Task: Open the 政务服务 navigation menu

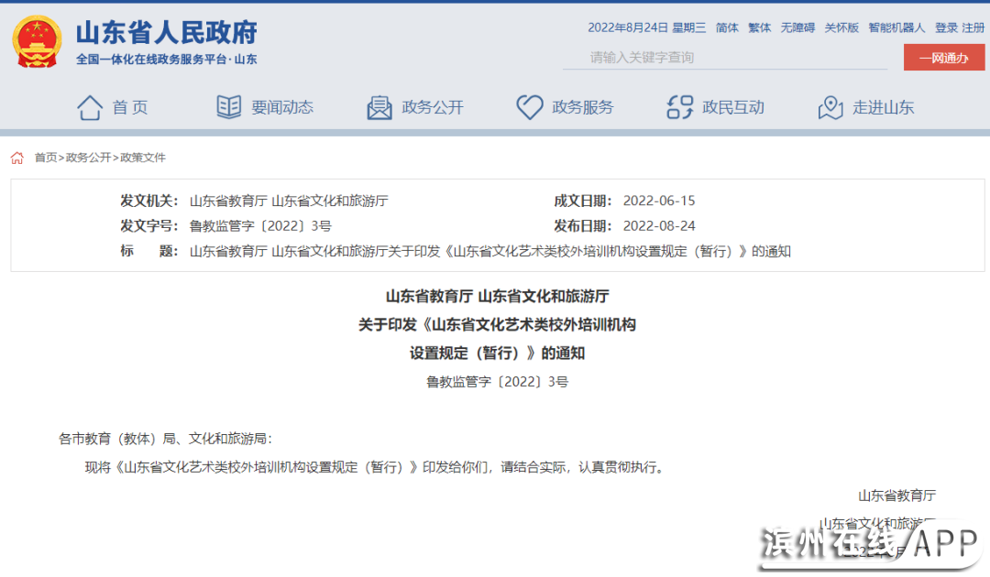Action: coord(583,107)
